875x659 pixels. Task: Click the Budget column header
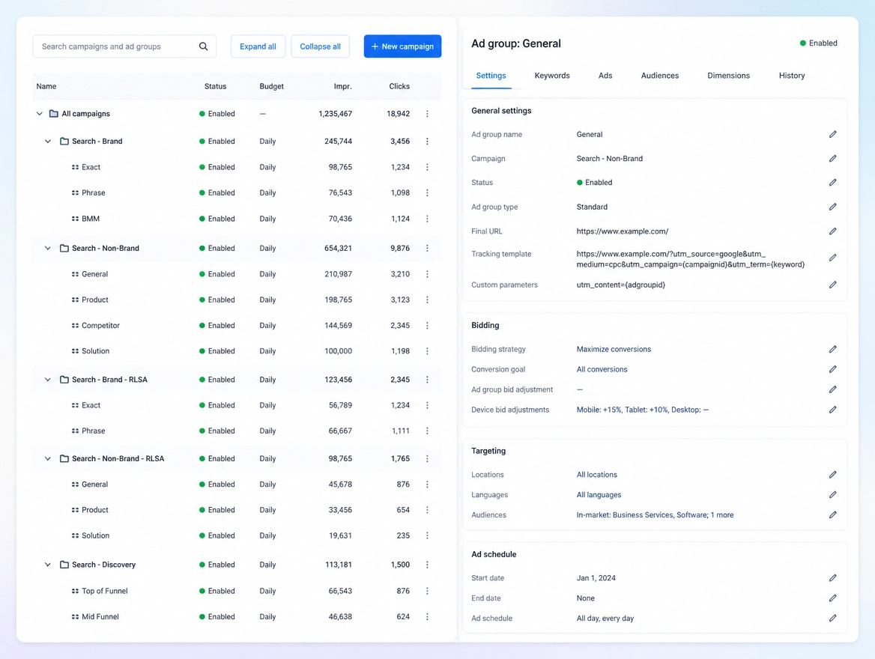click(x=271, y=86)
